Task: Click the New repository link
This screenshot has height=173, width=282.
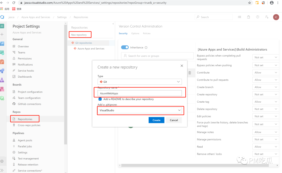Action: coord(79,35)
